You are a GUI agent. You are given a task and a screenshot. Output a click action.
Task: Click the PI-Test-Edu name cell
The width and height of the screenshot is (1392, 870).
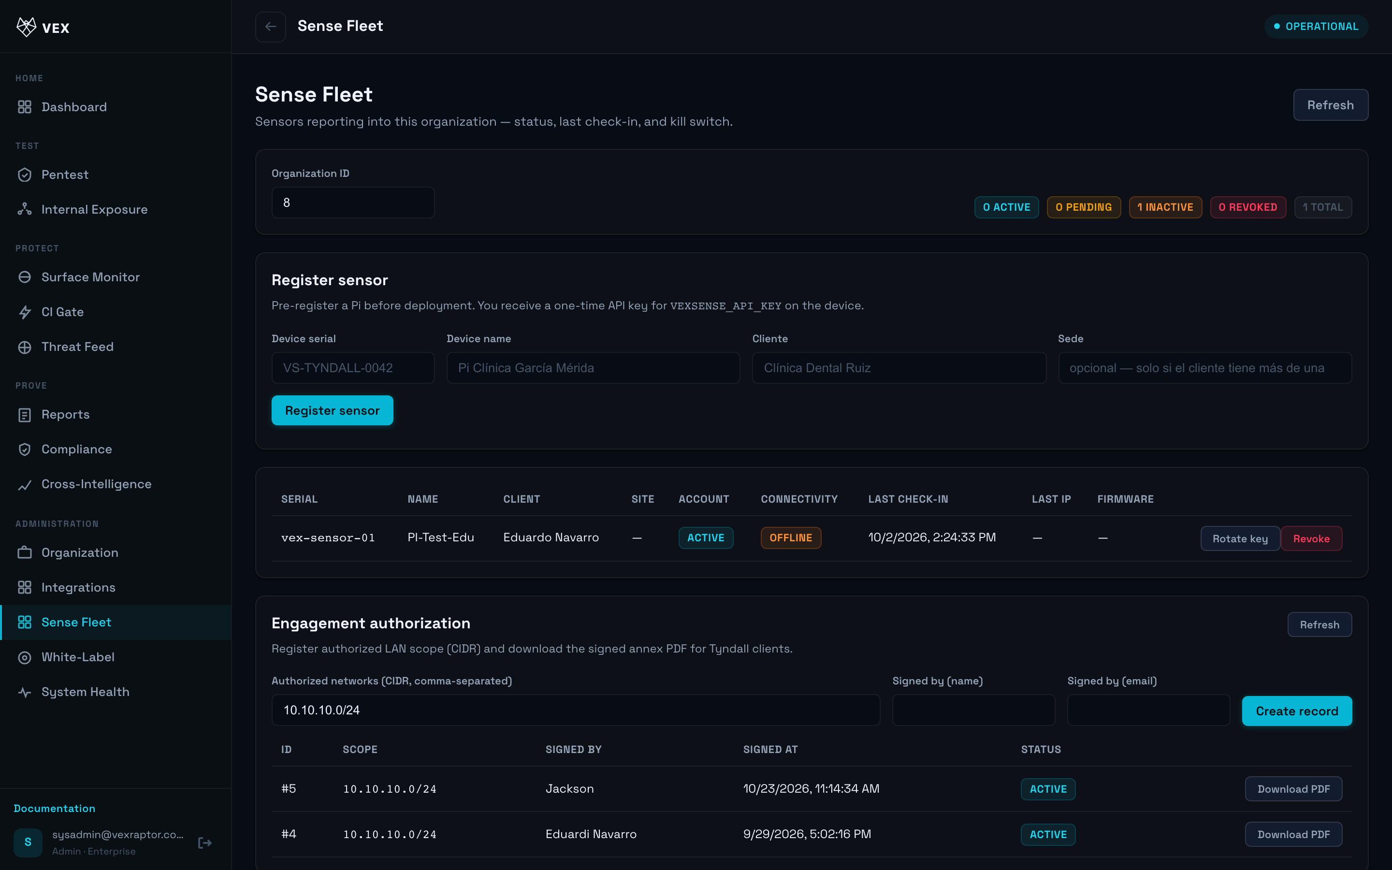pyautogui.click(x=441, y=537)
